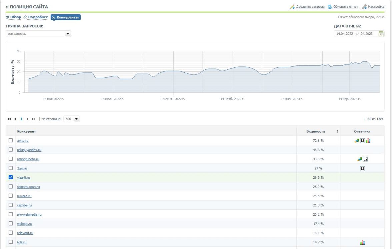392x249 pixels.
Task: Go to the first page arrow
Action: tap(9, 119)
